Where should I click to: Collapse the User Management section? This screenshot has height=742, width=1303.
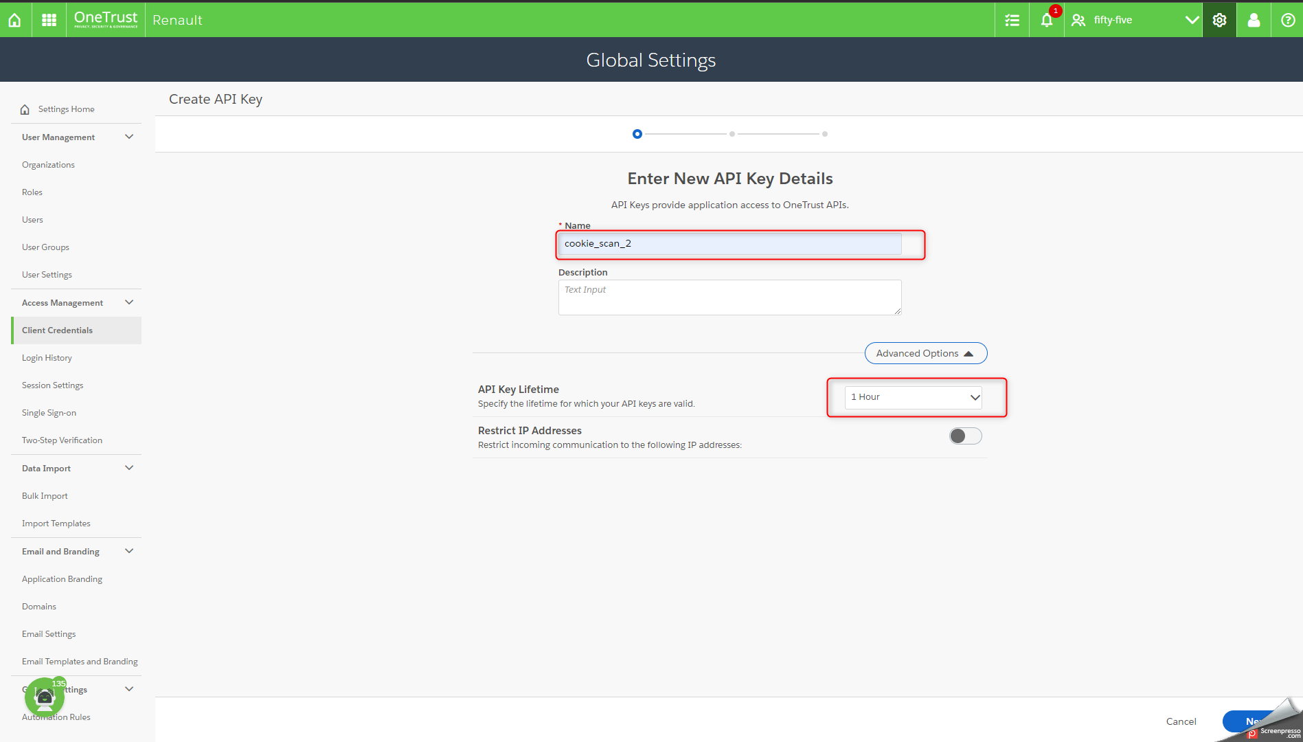click(129, 137)
